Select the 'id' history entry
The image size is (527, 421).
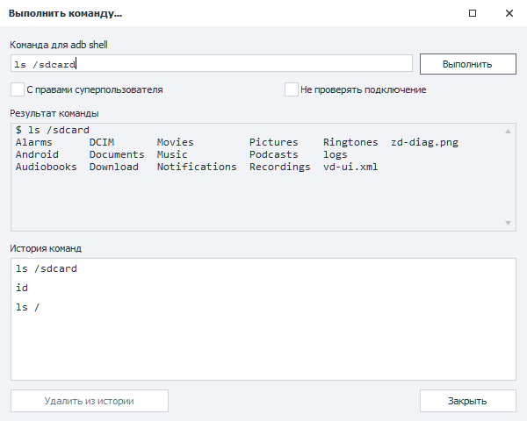pos(22,288)
